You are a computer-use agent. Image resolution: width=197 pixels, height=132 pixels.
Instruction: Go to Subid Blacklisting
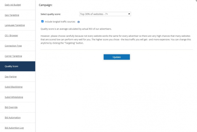click(x=14, y=87)
